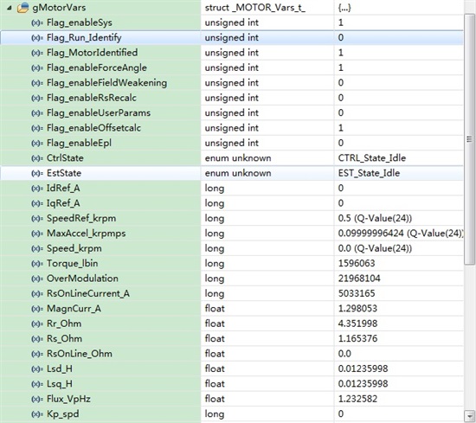Click the vertical scrollbar thumb
The width and height of the screenshot is (476, 423).
pyautogui.click(x=470, y=139)
